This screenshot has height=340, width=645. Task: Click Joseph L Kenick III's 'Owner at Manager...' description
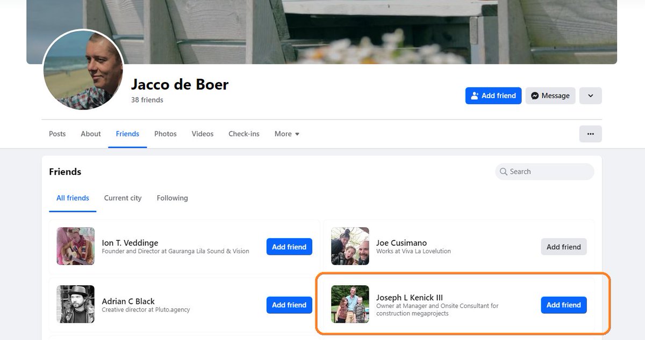pyautogui.click(x=438, y=309)
